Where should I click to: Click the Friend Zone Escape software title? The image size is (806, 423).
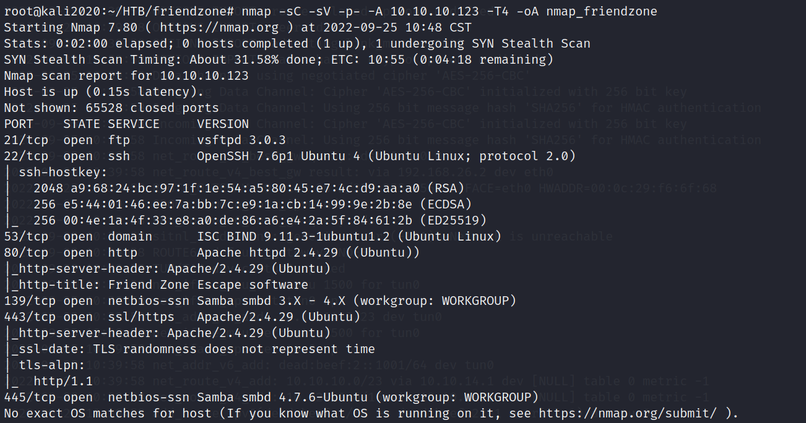pyautogui.click(x=208, y=285)
